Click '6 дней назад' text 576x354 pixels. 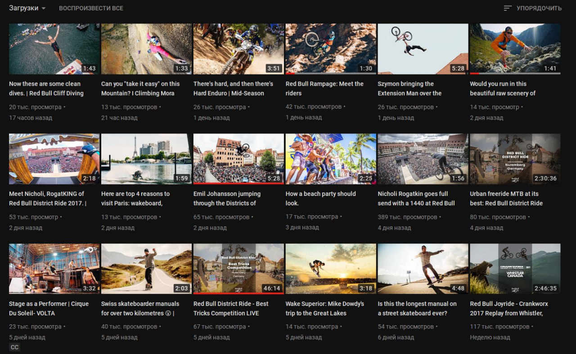(396, 337)
